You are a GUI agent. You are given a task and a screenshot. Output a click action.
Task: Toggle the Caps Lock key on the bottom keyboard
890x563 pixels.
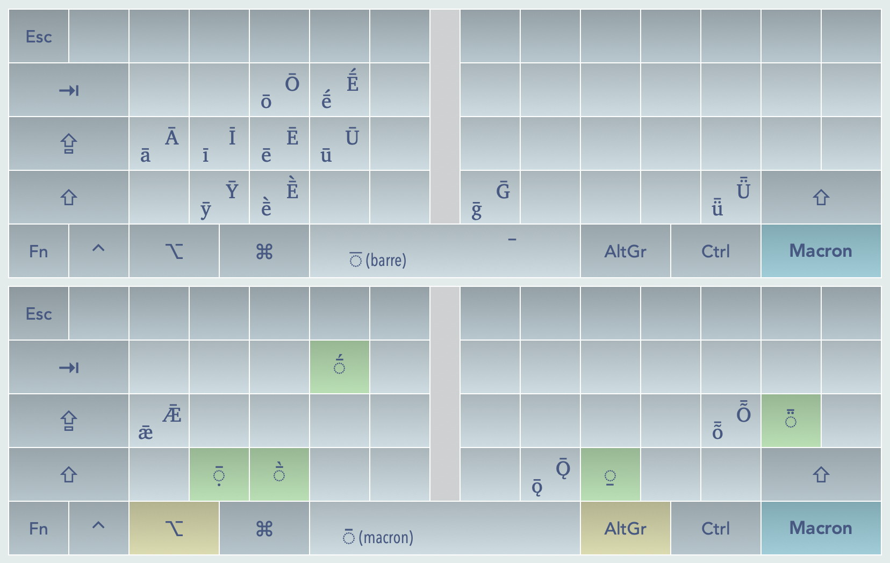[69, 421]
